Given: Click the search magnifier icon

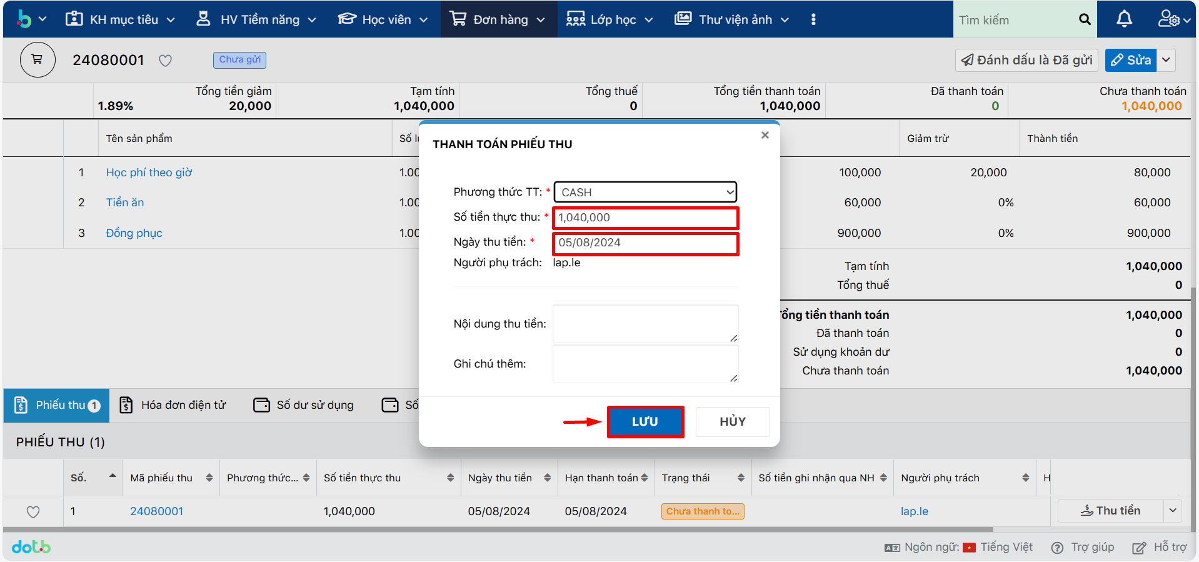Looking at the screenshot, I should click(x=1085, y=19).
